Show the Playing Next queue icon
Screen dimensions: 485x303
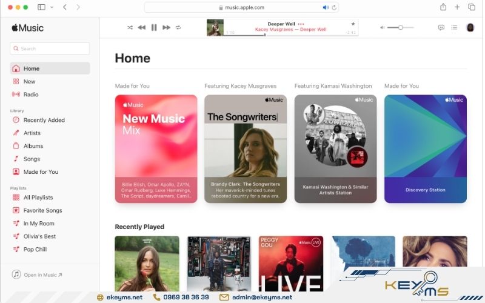click(454, 27)
